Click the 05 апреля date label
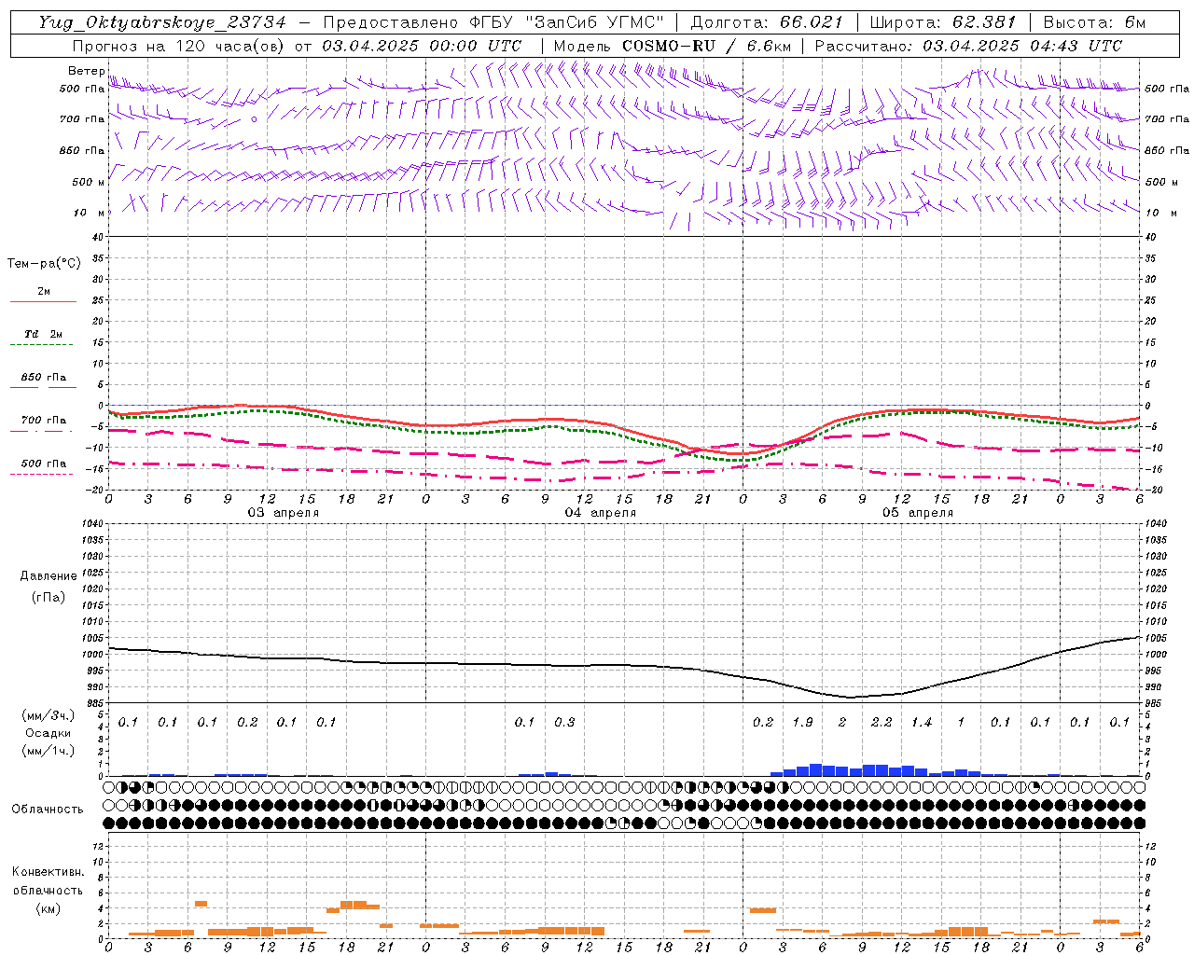 pos(917,513)
